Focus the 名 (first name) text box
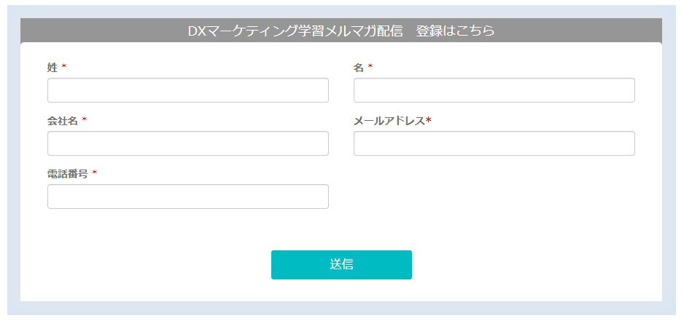684x326 pixels. [494, 90]
